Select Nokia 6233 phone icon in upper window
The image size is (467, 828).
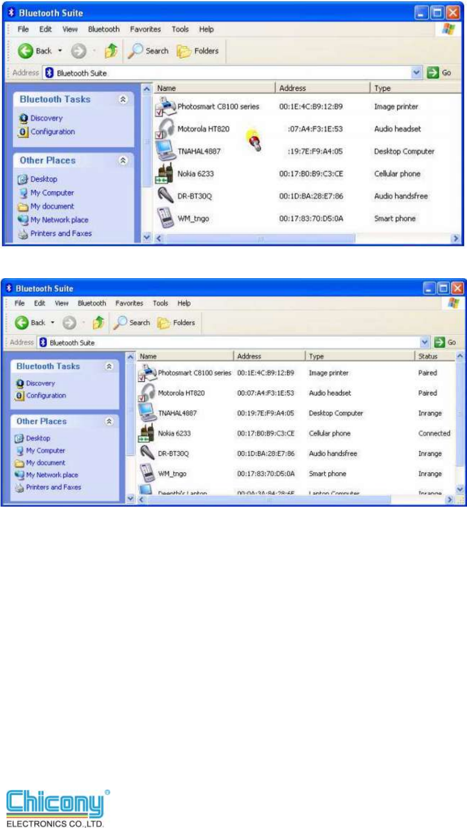[165, 174]
